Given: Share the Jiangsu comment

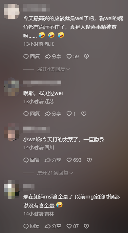Looking at the screenshot, I should click(x=53, y=114).
